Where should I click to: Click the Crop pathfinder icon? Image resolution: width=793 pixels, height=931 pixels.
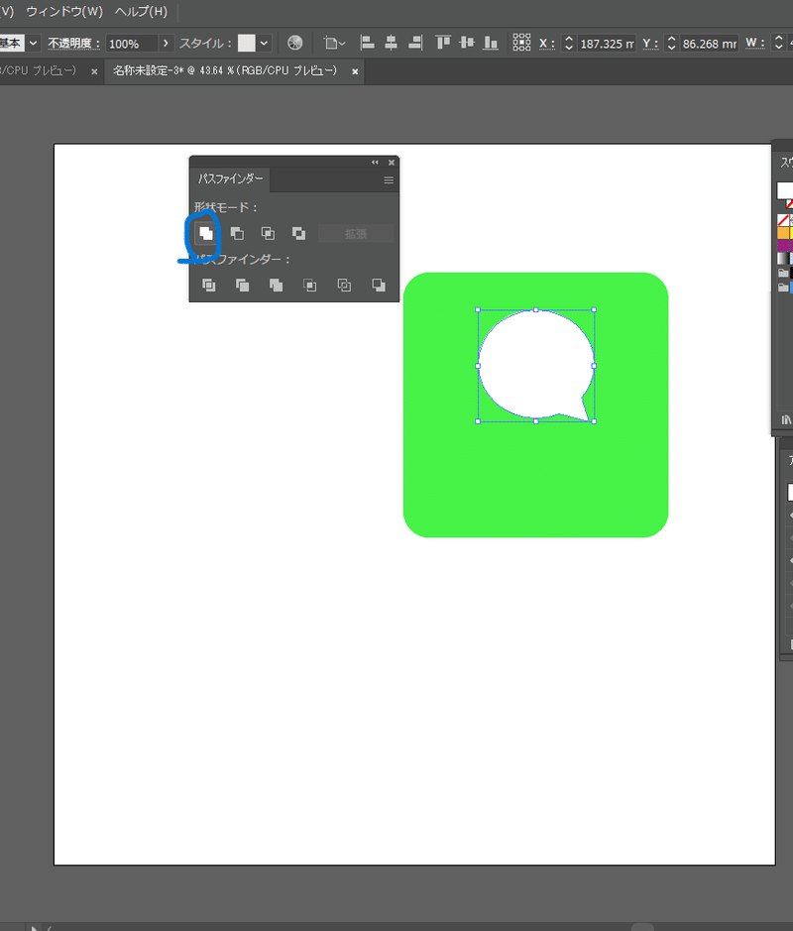[x=310, y=285]
